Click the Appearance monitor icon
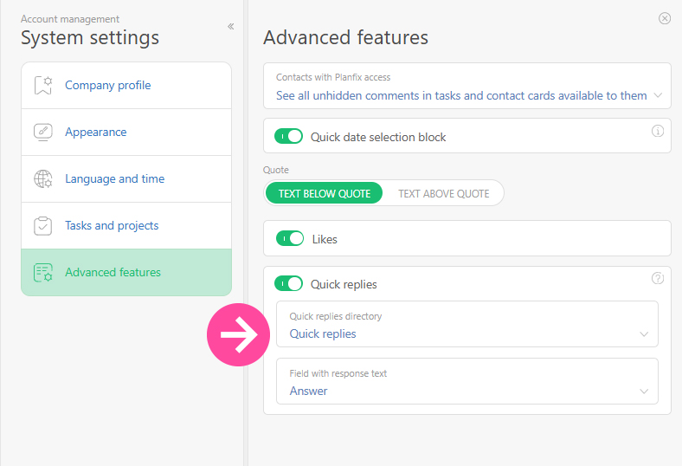This screenshot has height=466, width=682. click(43, 133)
